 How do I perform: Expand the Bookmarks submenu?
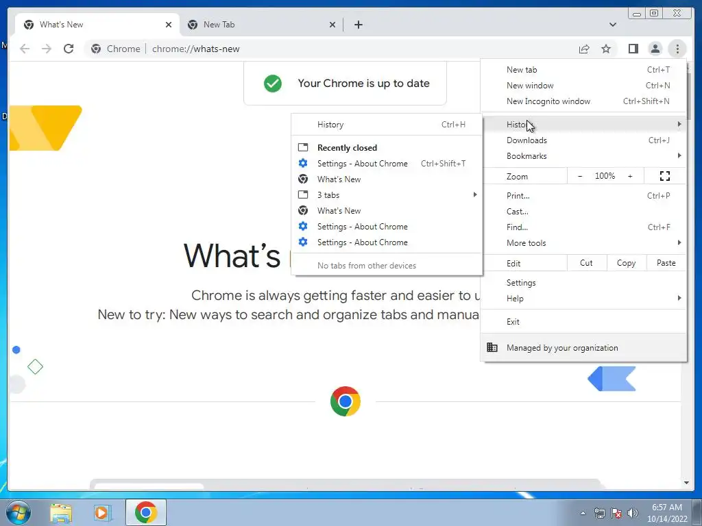[x=584, y=156]
